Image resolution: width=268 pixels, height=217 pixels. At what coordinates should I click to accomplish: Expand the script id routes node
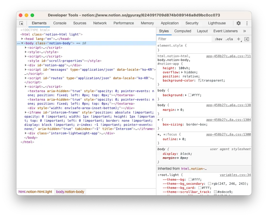click(x=26, y=78)
